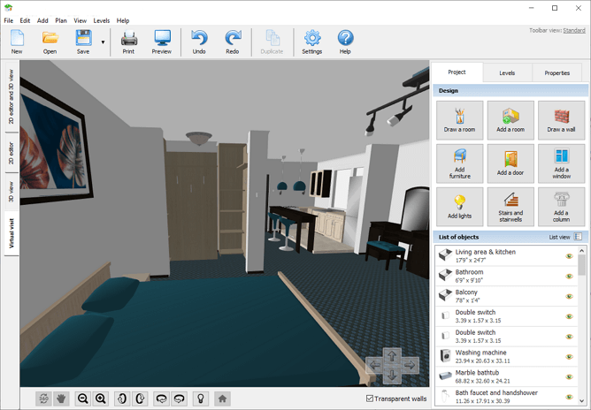Activate the 360 rotate mode button

43,399
